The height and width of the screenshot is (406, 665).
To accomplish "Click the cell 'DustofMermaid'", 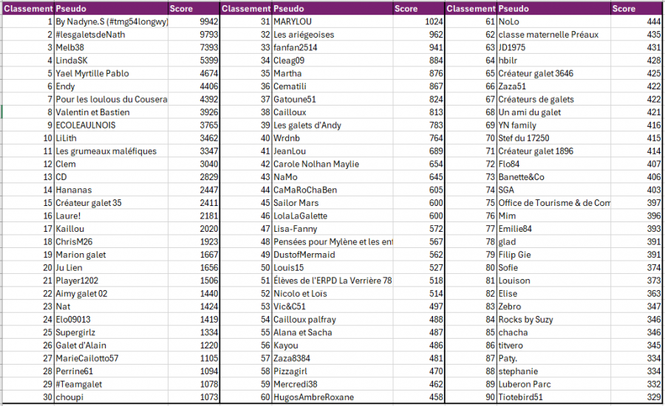I will tap(332, 255).
